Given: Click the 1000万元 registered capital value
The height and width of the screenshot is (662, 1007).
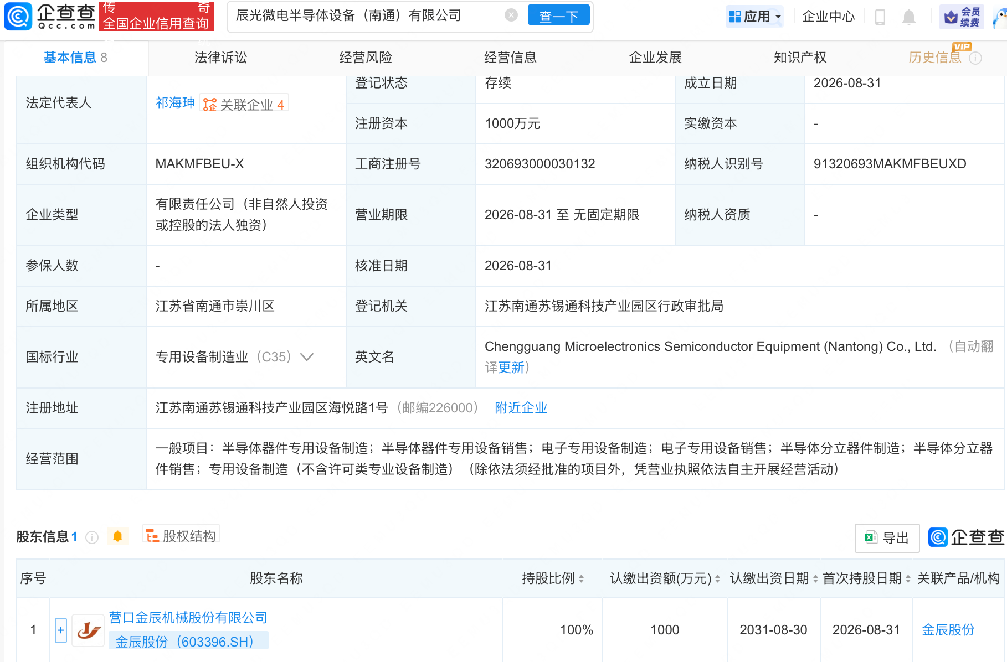Looking at the screenshot, I should click(x=512, y=123).
